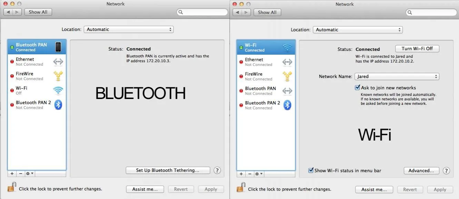This screenshot has height=199, width=459.
Task: Open the gear action menu in left window
Action: coord(30,174)
